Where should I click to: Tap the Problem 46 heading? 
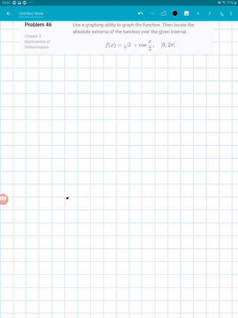tap(38, 25)
